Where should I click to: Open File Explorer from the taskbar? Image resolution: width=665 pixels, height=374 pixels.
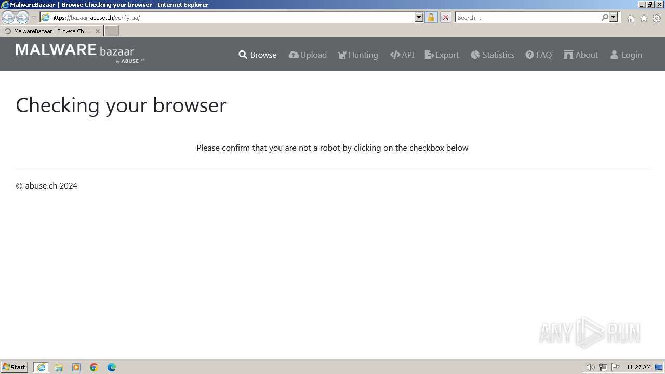pyautogui.click(x=59, y=367)
